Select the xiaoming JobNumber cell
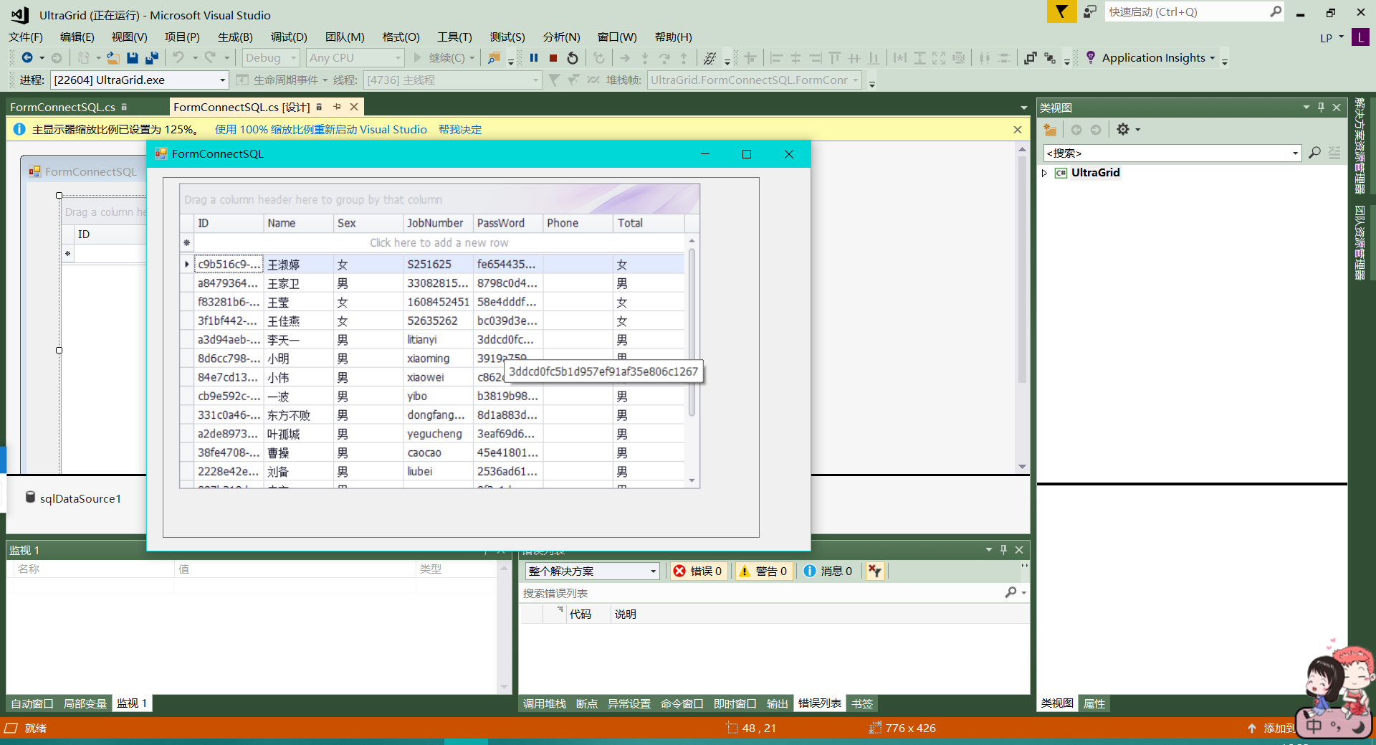The width and height of the screenshot is (1376, 745). pos(438,359)
